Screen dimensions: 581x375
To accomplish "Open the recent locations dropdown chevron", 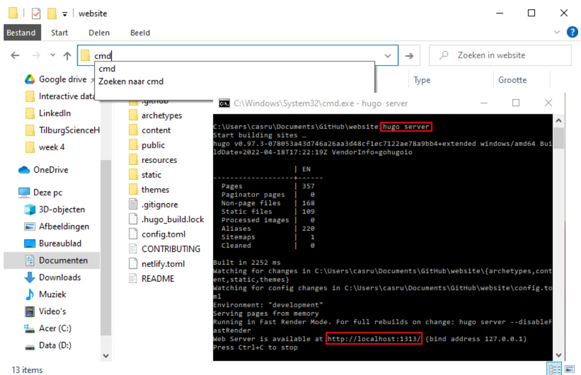I will [53, 55].
